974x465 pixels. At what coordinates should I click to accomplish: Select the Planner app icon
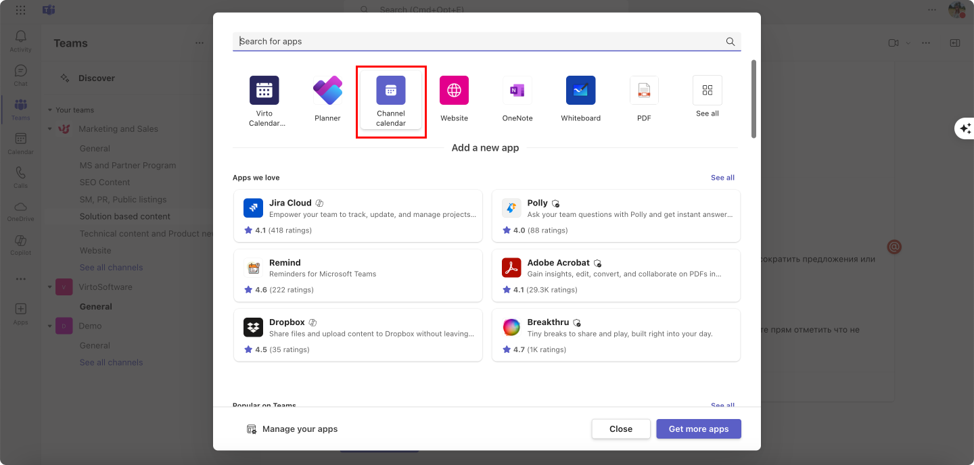[327, 90]
